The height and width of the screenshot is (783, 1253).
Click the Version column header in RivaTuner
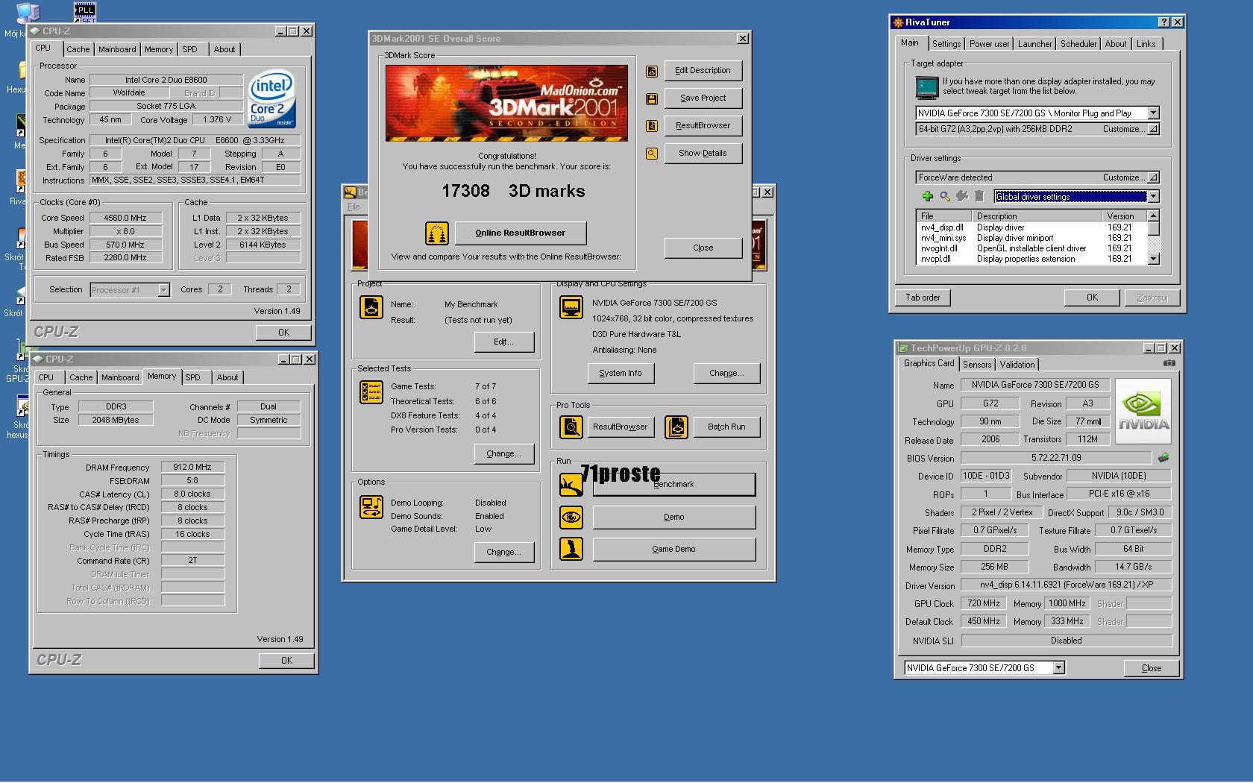point(1125,216)
